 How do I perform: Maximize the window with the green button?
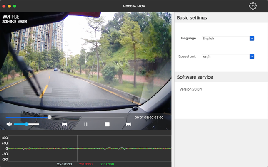(15, 6)
